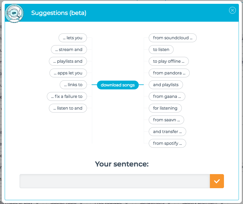Image resolution: width=243 pixels, height=204 pixels.
Task: Choose the '... apps let you' suggestion
Action: coord(68,73)
